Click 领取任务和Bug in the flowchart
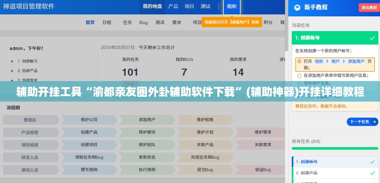Screen dimensions: 380x183 (89, 157)
